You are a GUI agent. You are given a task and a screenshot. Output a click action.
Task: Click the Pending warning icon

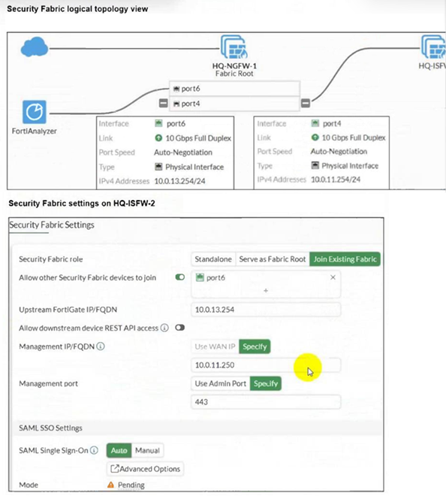(110, 485)
